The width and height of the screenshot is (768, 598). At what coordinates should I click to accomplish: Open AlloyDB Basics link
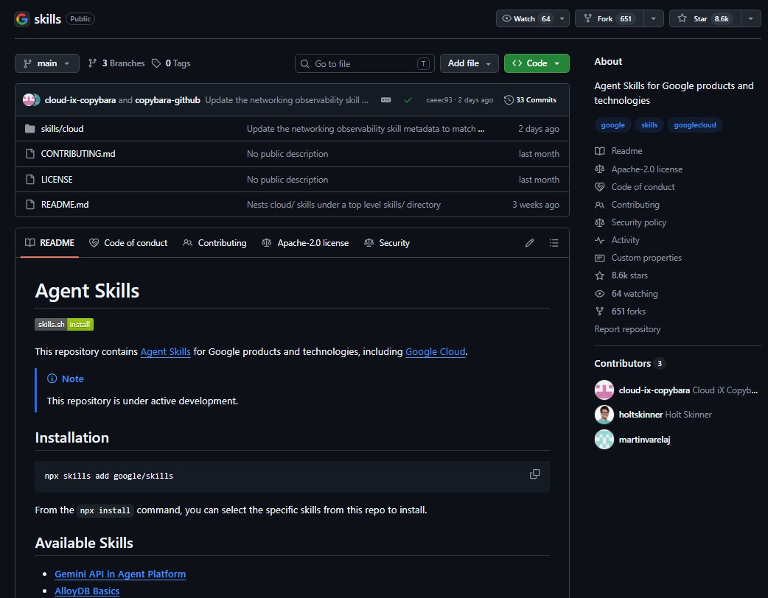tap(87, 591)
